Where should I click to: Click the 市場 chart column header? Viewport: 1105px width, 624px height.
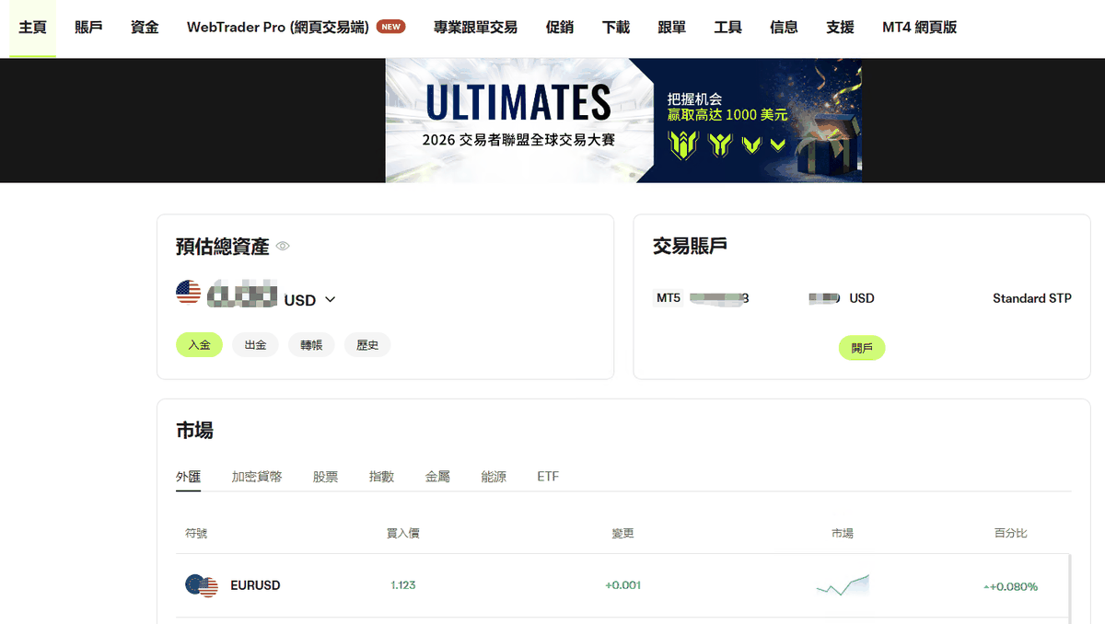pos(843,533)
